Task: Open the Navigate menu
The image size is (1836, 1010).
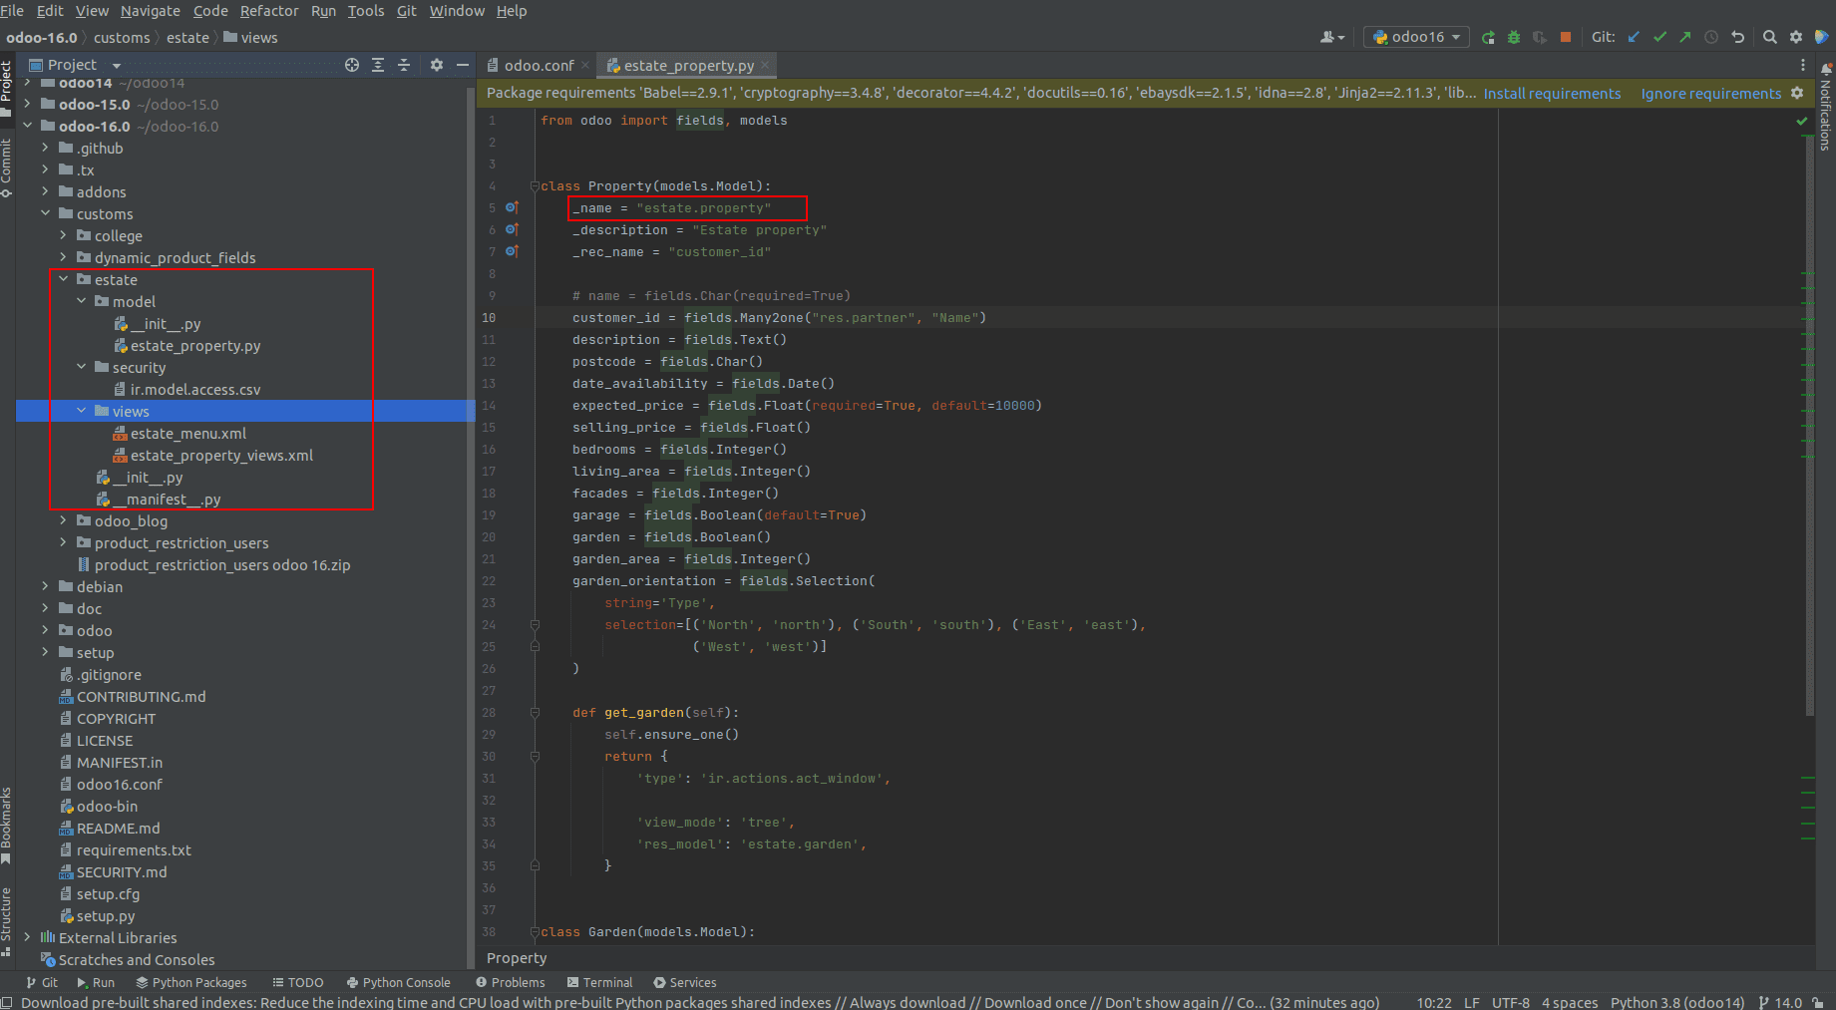Action: pyautogui.click(x=151, y=11)
